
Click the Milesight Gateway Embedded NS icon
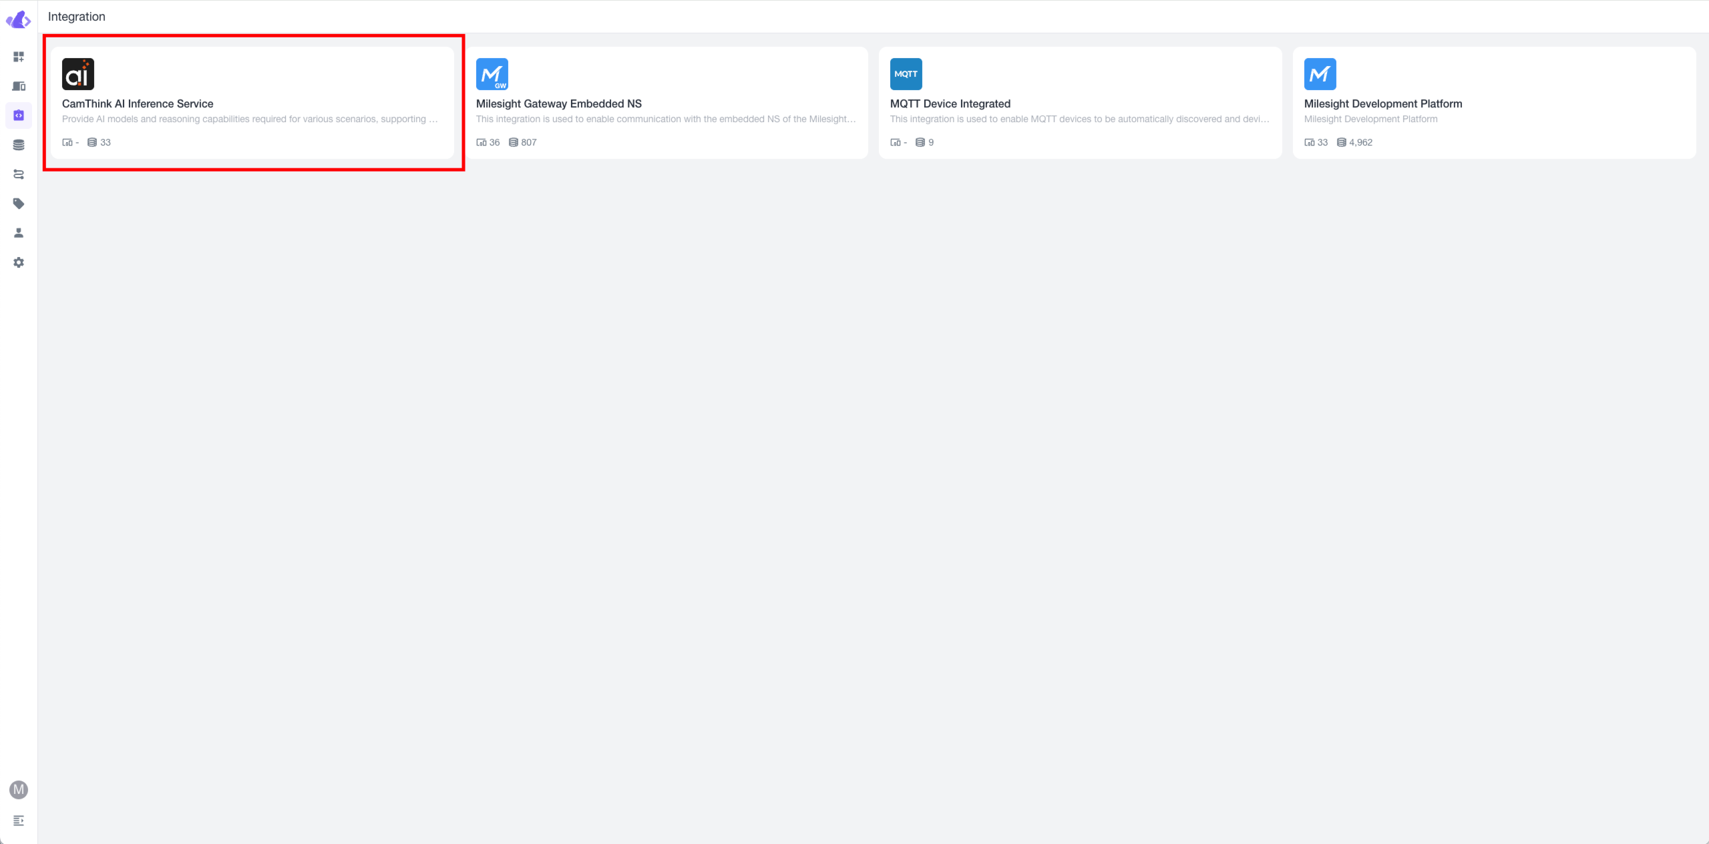pyautogui.click(x=492, y=73)
